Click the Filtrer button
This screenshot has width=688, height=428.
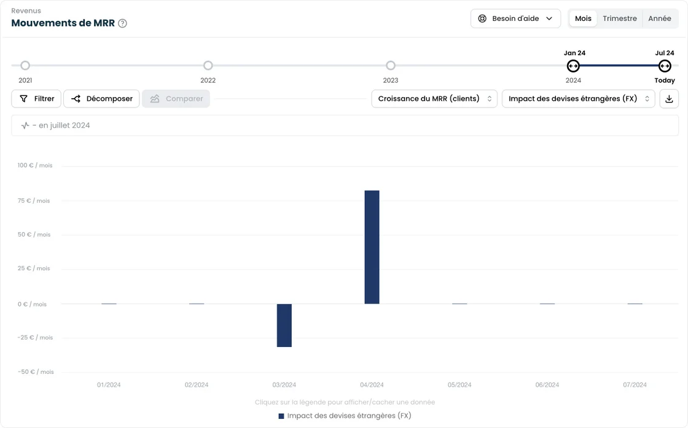click(36, 99)
